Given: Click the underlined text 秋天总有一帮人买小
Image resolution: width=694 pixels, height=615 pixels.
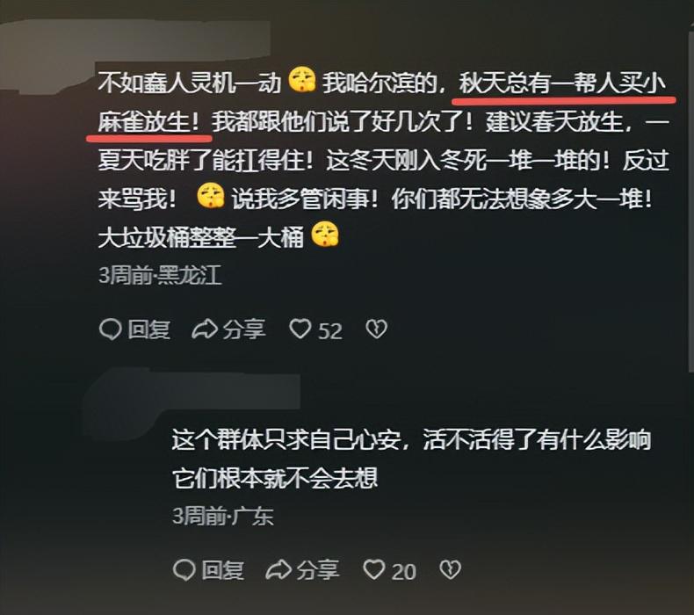Looking at the screenshot, I should pos(562,84).
